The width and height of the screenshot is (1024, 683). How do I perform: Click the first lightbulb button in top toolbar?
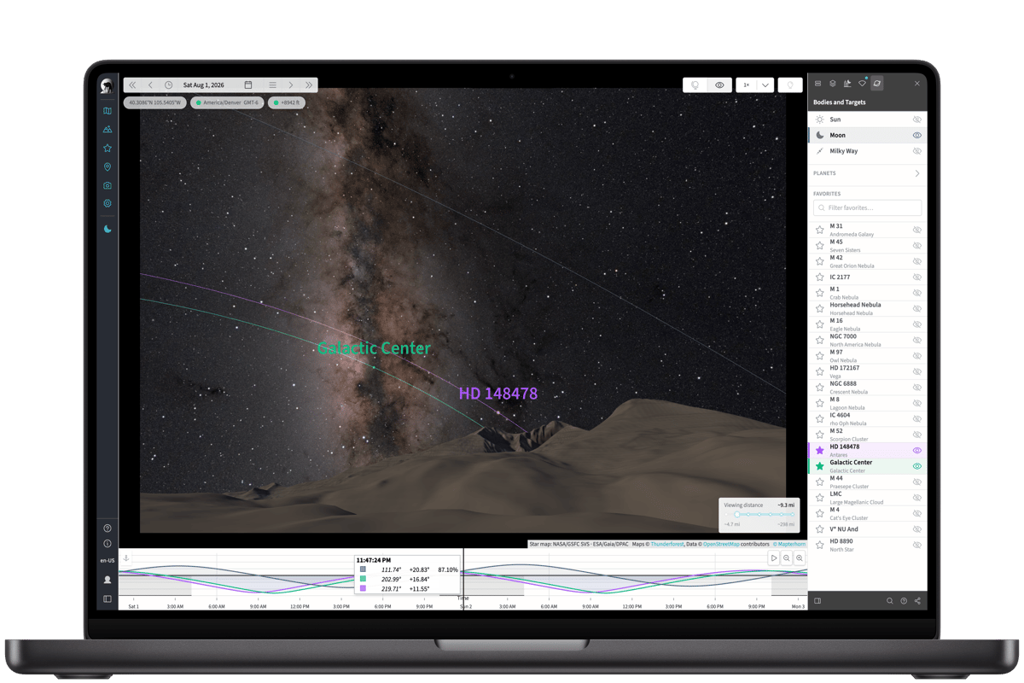(x=695, y=85)
